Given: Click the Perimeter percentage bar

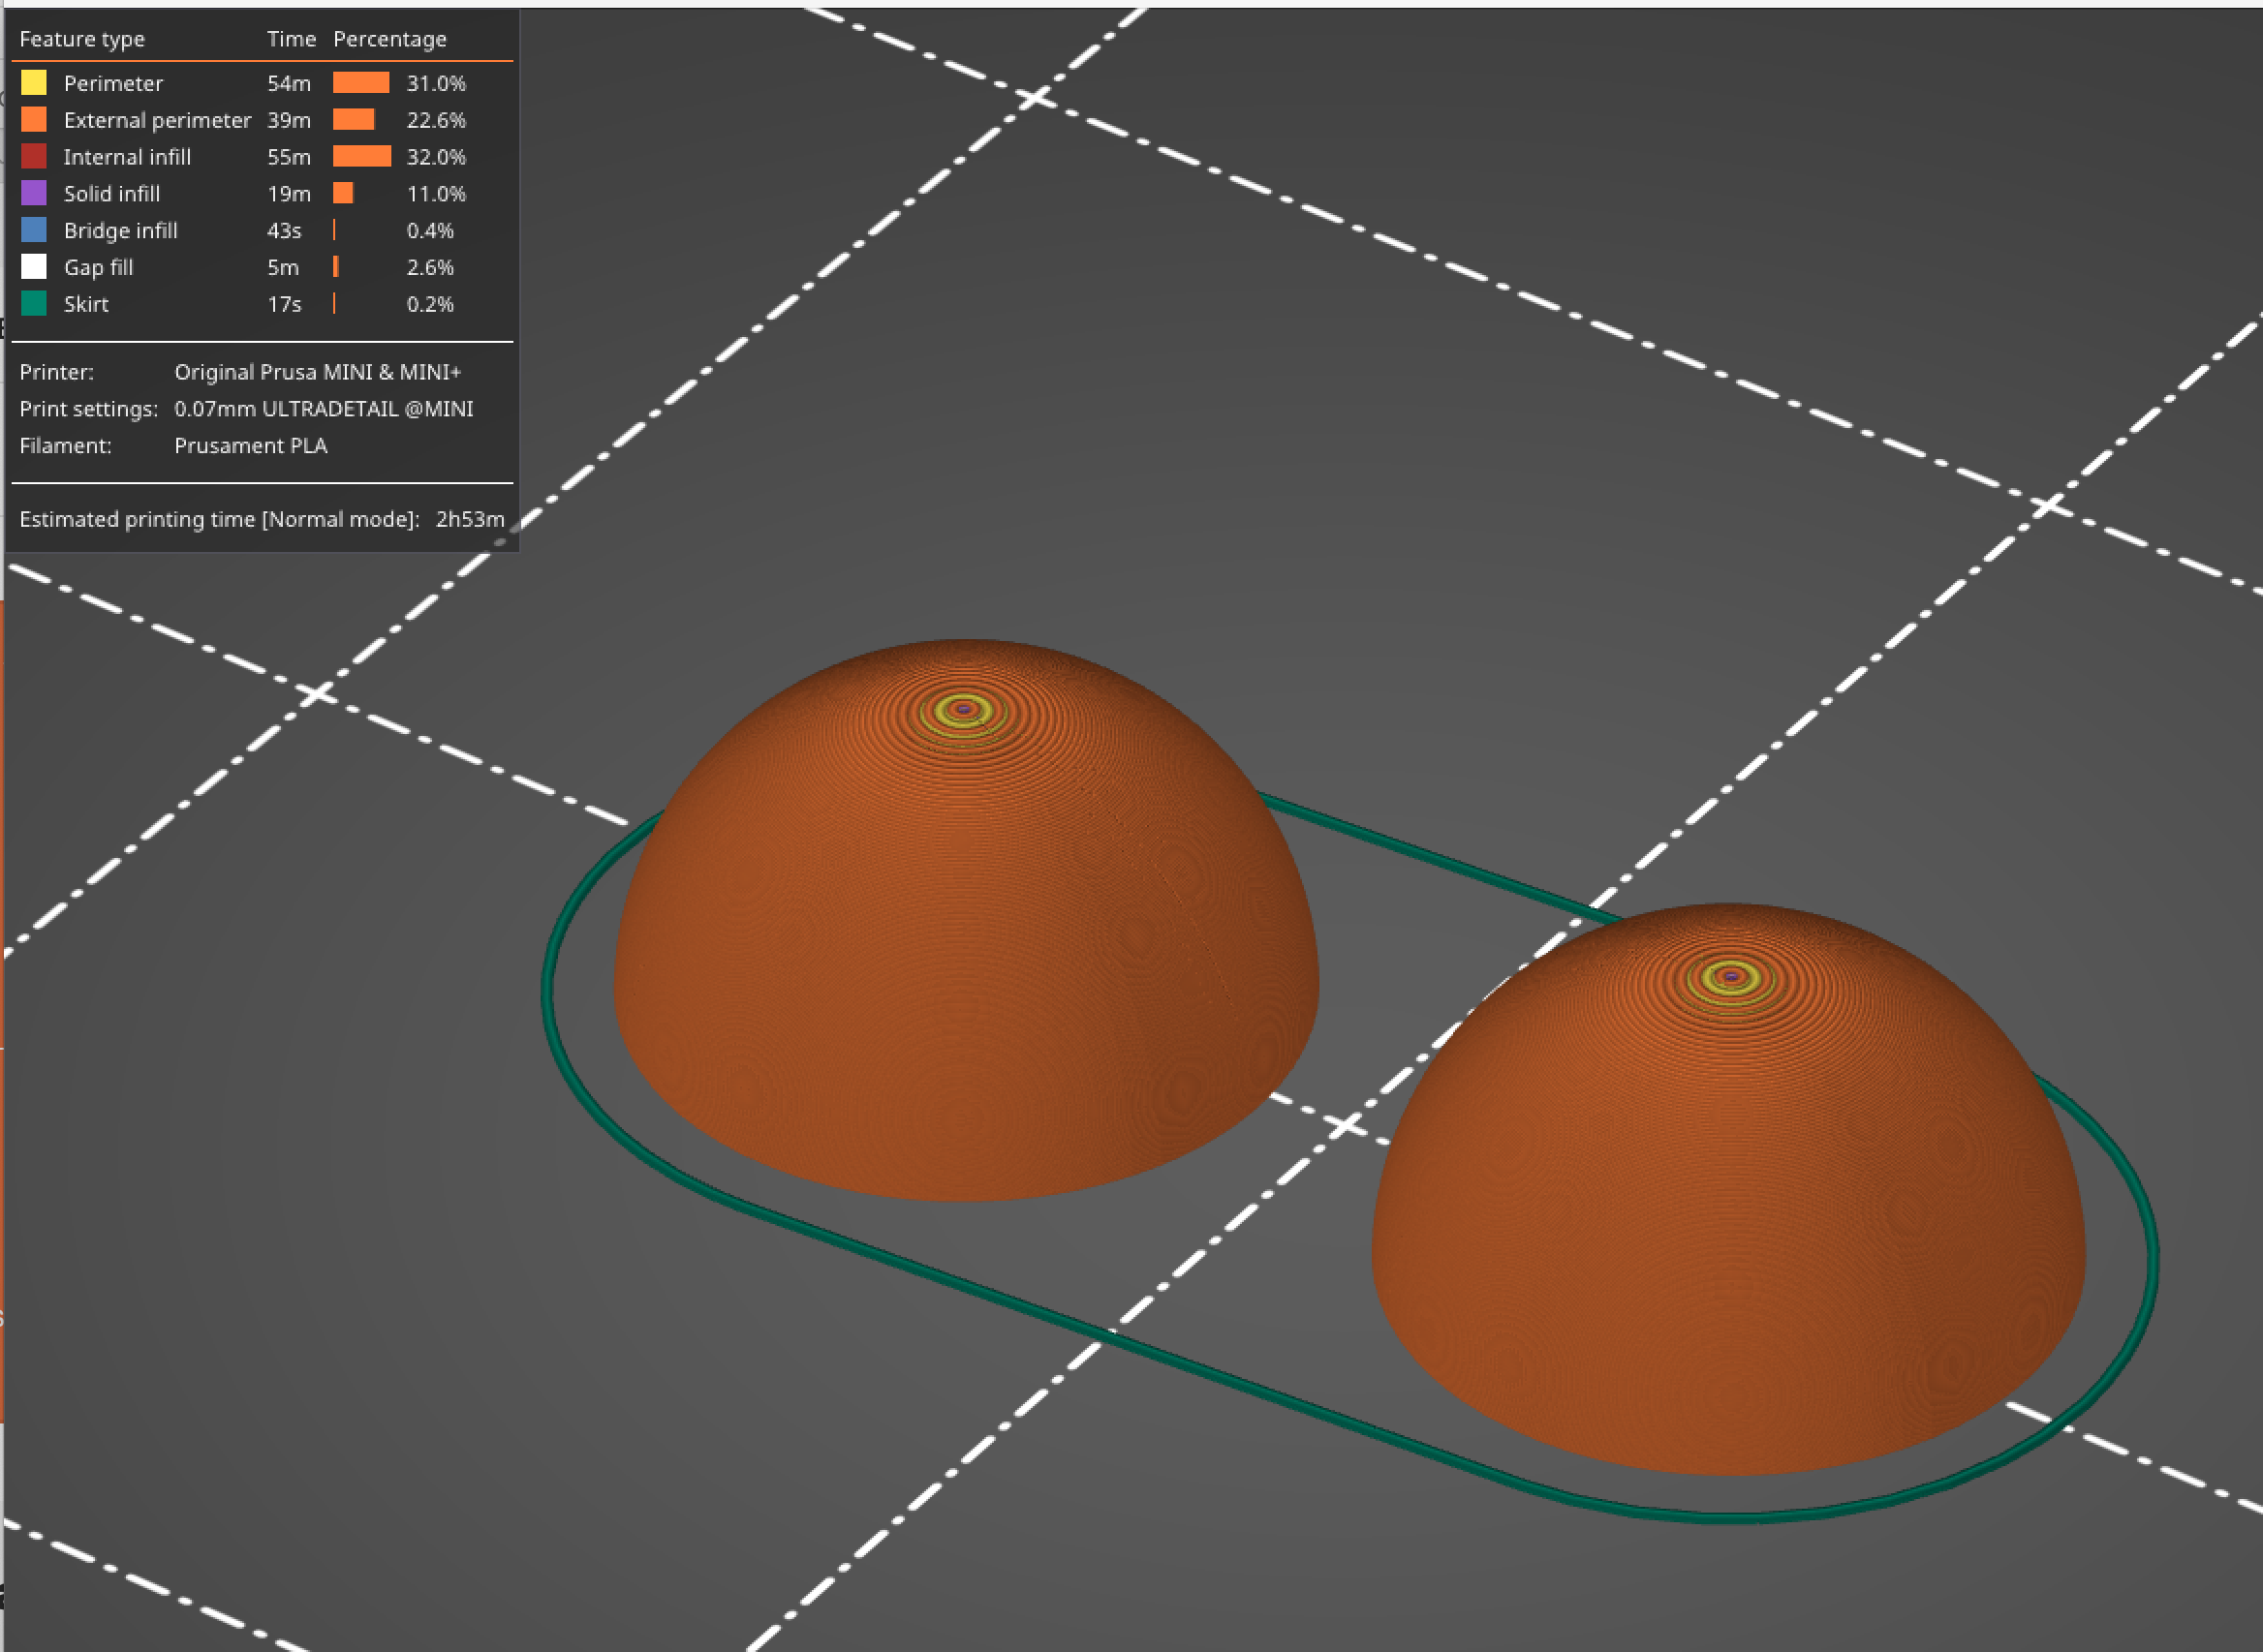Looking at the screenshot, I should coord(361,82).
